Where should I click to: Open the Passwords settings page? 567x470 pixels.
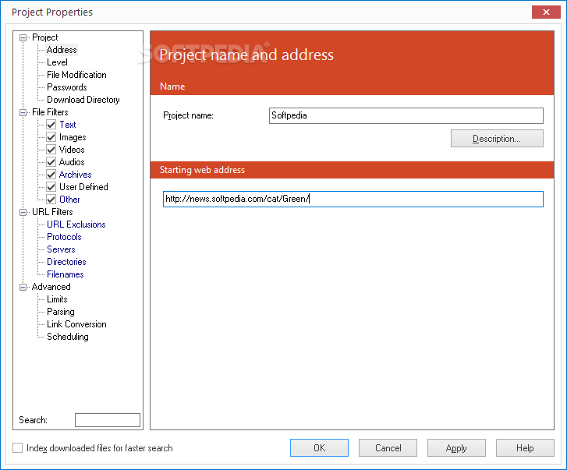pyautogui.click(x=67, y=87)
